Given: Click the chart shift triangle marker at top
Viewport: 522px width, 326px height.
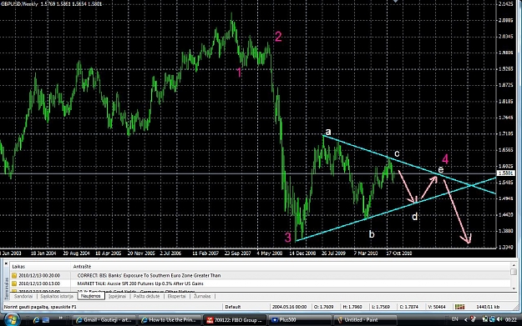Looking at the screenshot, I should point(395,2).
